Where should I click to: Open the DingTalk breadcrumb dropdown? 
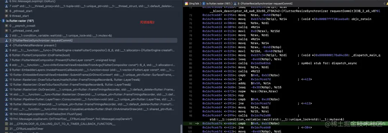[x=193, y=4]
